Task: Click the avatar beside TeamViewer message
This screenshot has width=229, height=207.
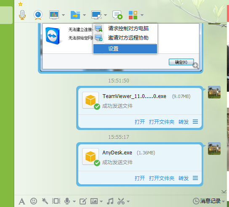Action: (214, 92)
